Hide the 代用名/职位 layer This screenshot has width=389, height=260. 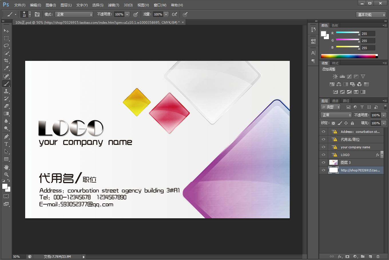tap(323, 139)
